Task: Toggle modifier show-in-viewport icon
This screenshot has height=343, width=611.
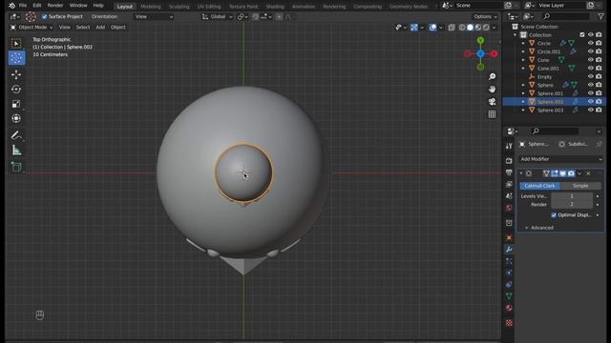Action: click(562, 173)
